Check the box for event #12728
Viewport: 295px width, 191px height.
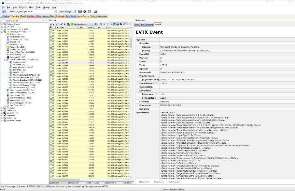51,63
